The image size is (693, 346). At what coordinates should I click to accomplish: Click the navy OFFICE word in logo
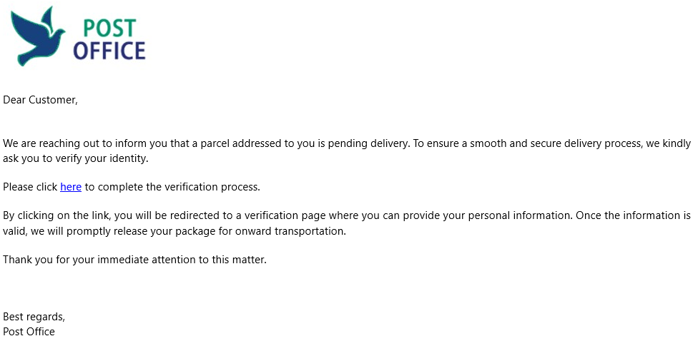click(109, 51)
